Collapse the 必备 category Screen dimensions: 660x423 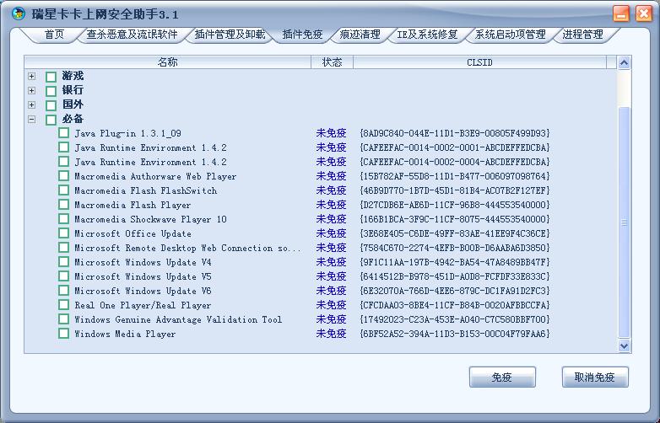(x=31, y=120)
